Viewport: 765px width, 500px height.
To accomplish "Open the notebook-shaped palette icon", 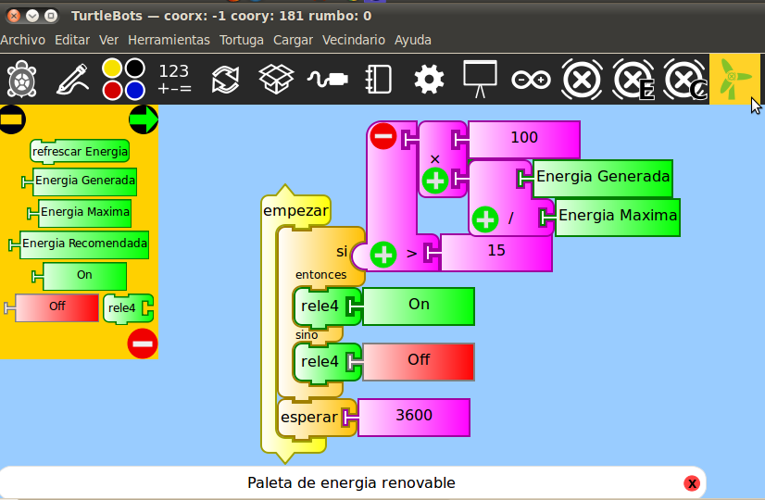I will click(378, 79).
